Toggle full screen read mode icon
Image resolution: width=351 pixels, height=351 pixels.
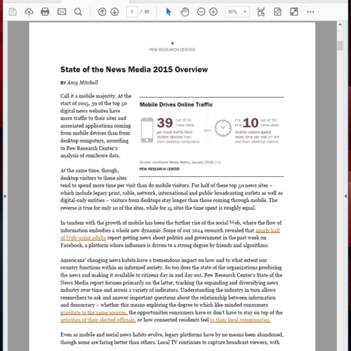[294, 12]
